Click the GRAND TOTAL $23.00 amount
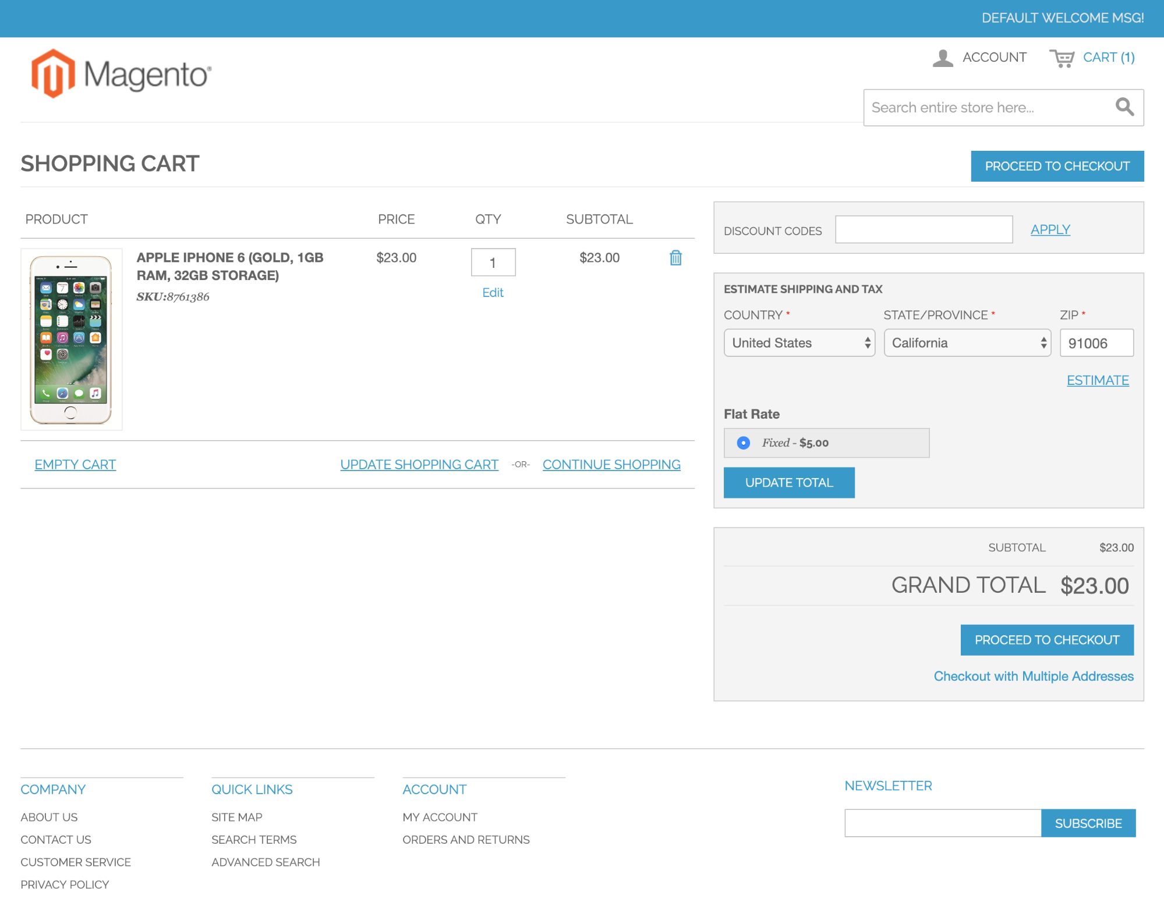 (1094, 586)
